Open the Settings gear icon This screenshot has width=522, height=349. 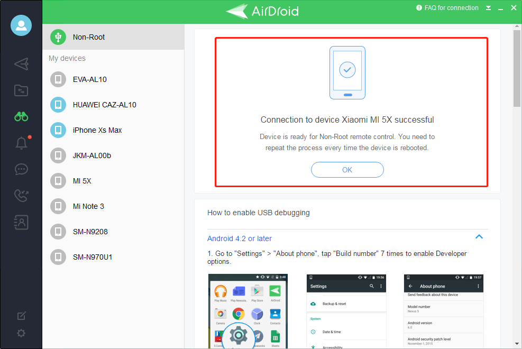tap(21, 333)
